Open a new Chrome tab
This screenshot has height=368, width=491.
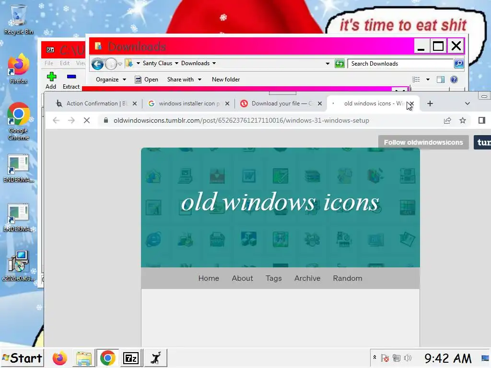tap(430, 103)
